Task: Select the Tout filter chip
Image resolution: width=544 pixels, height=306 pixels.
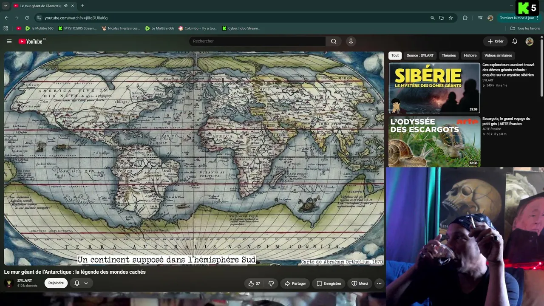Action: [395, 56]
